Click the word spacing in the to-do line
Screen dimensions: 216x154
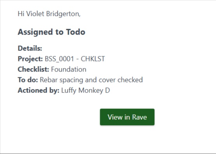pyautogui.click(x=71, y=80)
